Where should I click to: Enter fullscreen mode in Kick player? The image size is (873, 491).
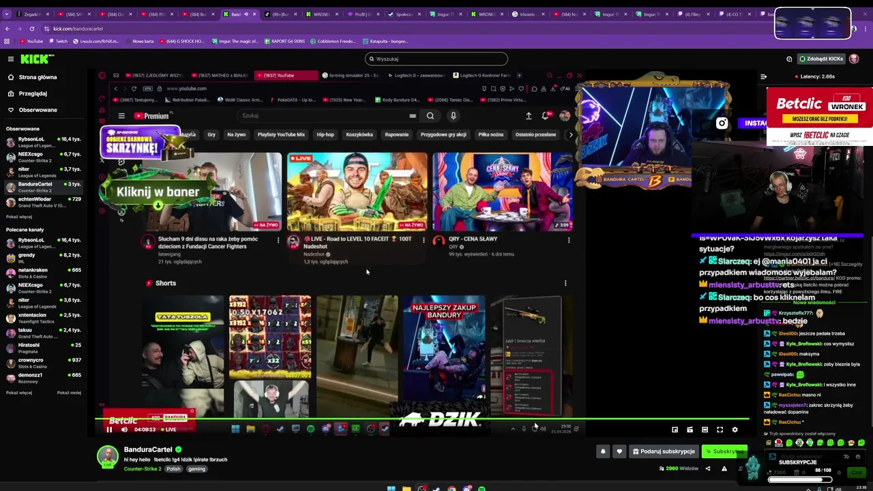tap(720, 430)
